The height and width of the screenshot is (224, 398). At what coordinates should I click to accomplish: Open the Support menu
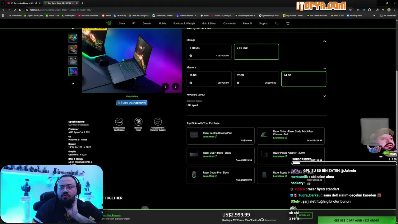pos(263,23)
